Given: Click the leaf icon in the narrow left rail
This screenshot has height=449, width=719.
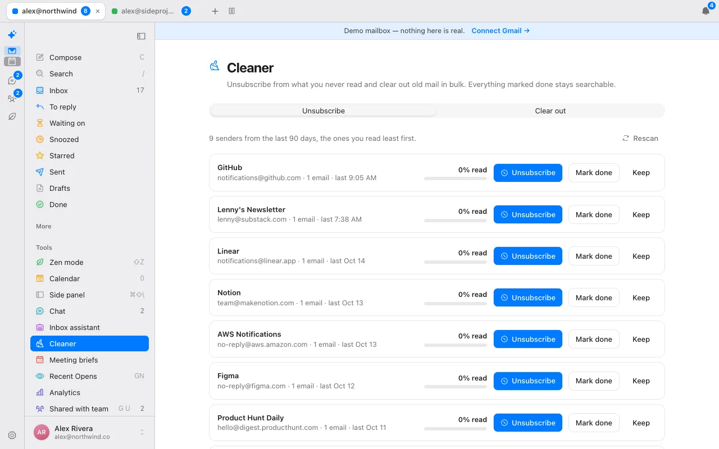Looking at the screenshot, I should (x=12, y=117).
